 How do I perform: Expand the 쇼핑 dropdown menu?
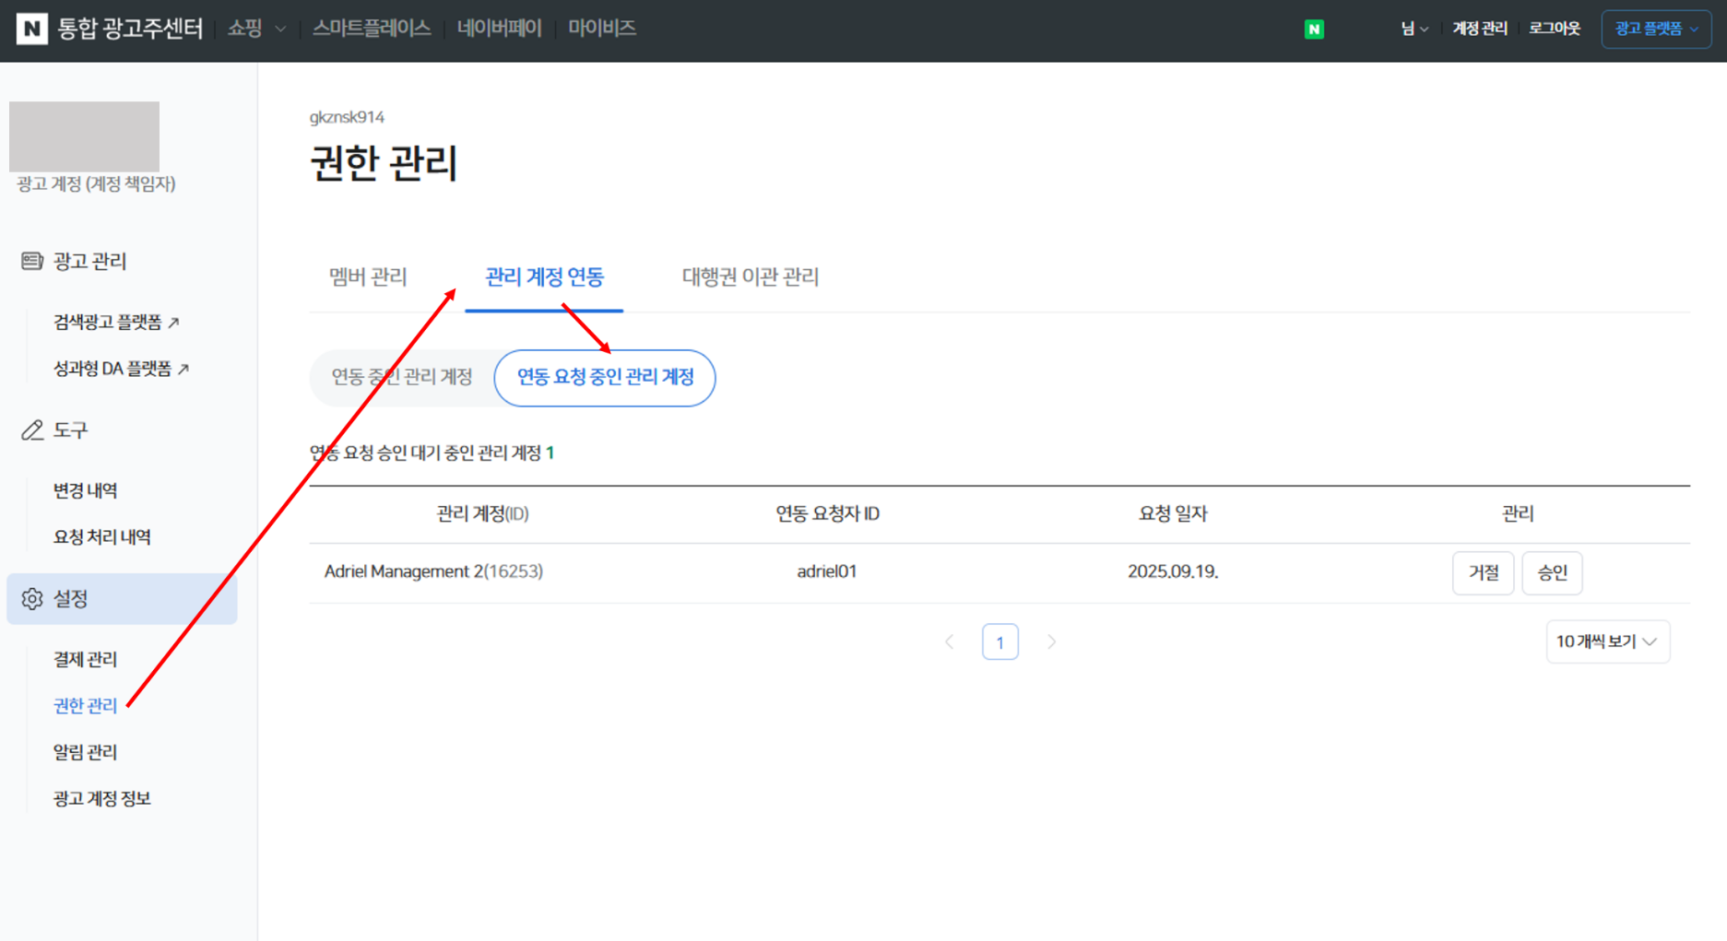coord(255,29)
